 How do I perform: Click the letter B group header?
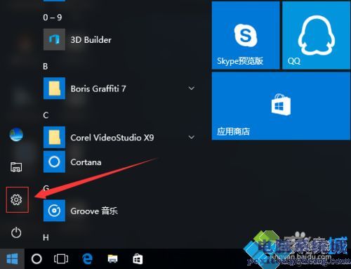pyautogui.click(x=46, y=67)
